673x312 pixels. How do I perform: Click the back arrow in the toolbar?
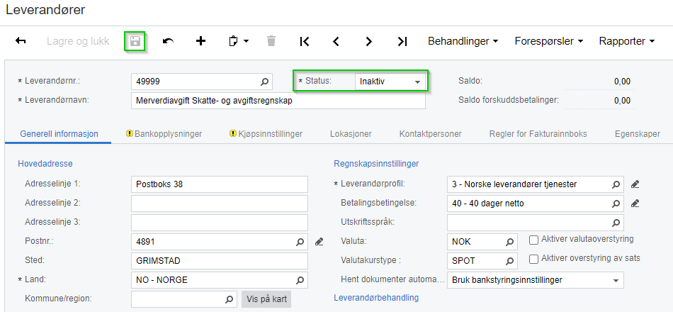(x=21, y=41)
